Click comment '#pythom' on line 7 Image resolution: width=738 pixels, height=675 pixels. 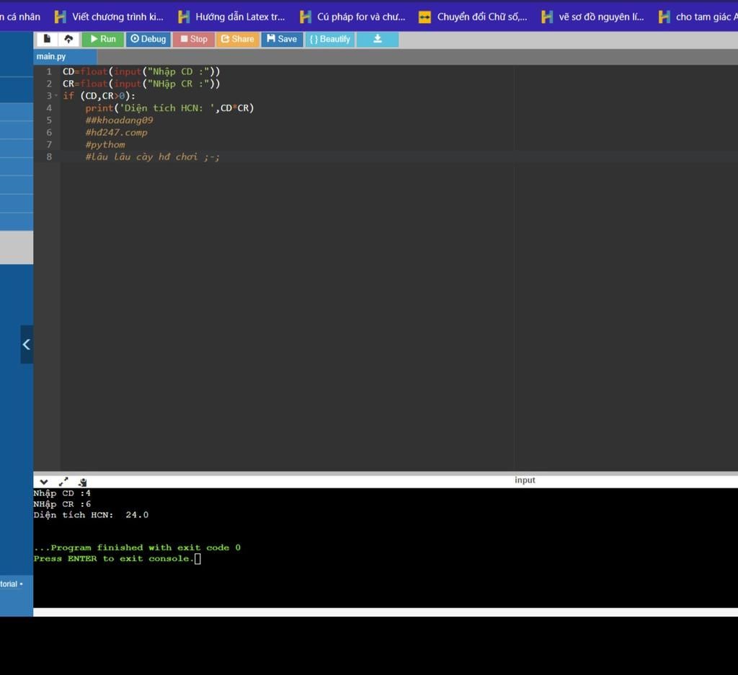click(x=105, y=145)
